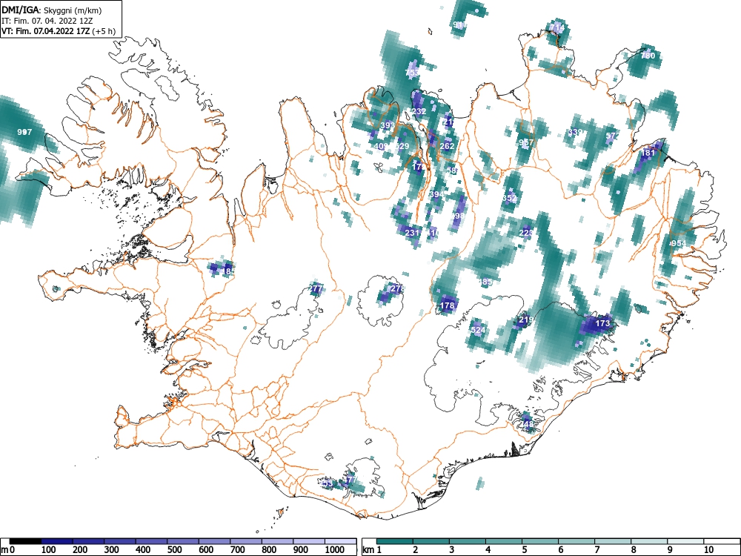Click the visibility value 339 on the map
Screen dimensions: 741x556
pos(576,132)
